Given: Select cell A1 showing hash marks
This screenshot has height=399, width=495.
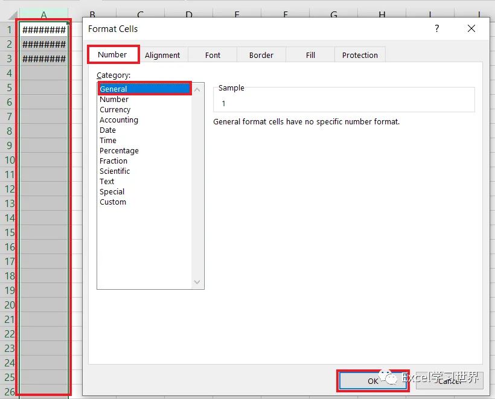Looking at the screenshot, I should [43, 30].
